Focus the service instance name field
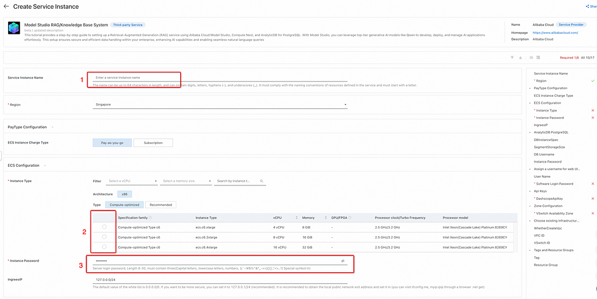The image size is (597, 299). pyautogui.click(x=220, y=78)
